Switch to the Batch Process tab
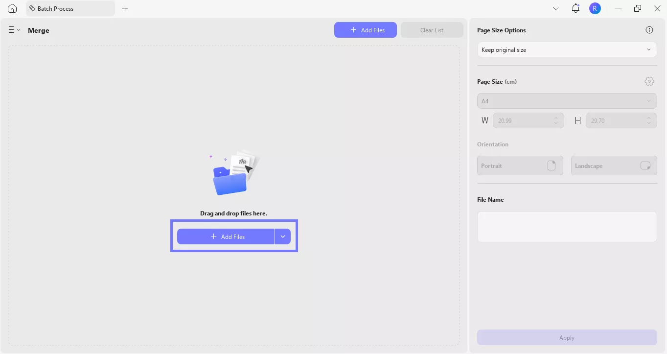This screenshot has height=354, width=667. 70,8
